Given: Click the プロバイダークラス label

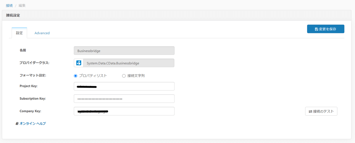Looking at the screenshot, I should pos(34,63).
